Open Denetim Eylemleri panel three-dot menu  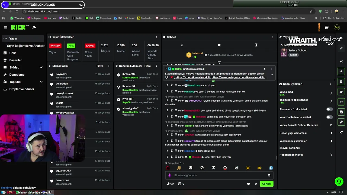[x=156, y=66]
